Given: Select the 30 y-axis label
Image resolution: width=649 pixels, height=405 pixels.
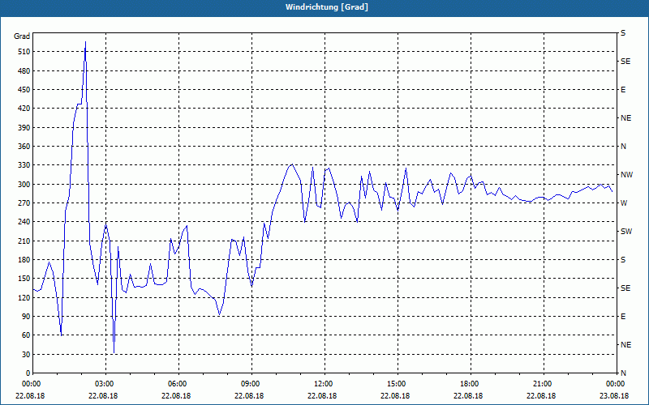Looking at the screenshot, I should point(26,354).
